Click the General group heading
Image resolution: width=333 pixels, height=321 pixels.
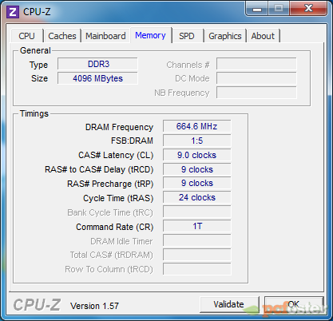35,50
